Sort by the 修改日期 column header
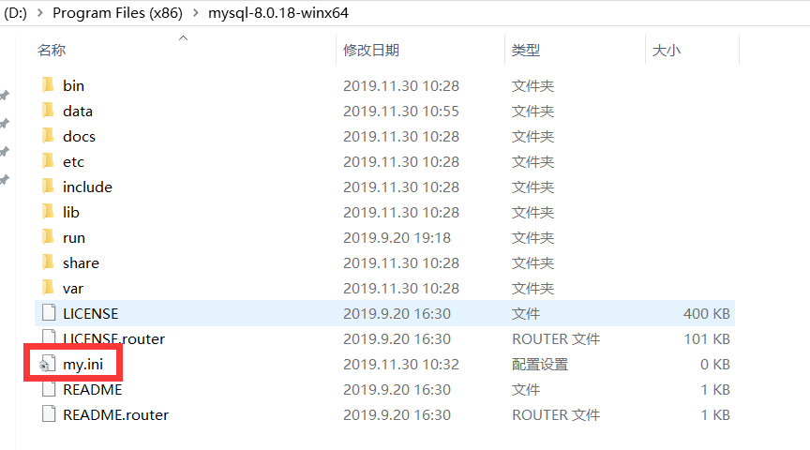 tap(371, 50)
